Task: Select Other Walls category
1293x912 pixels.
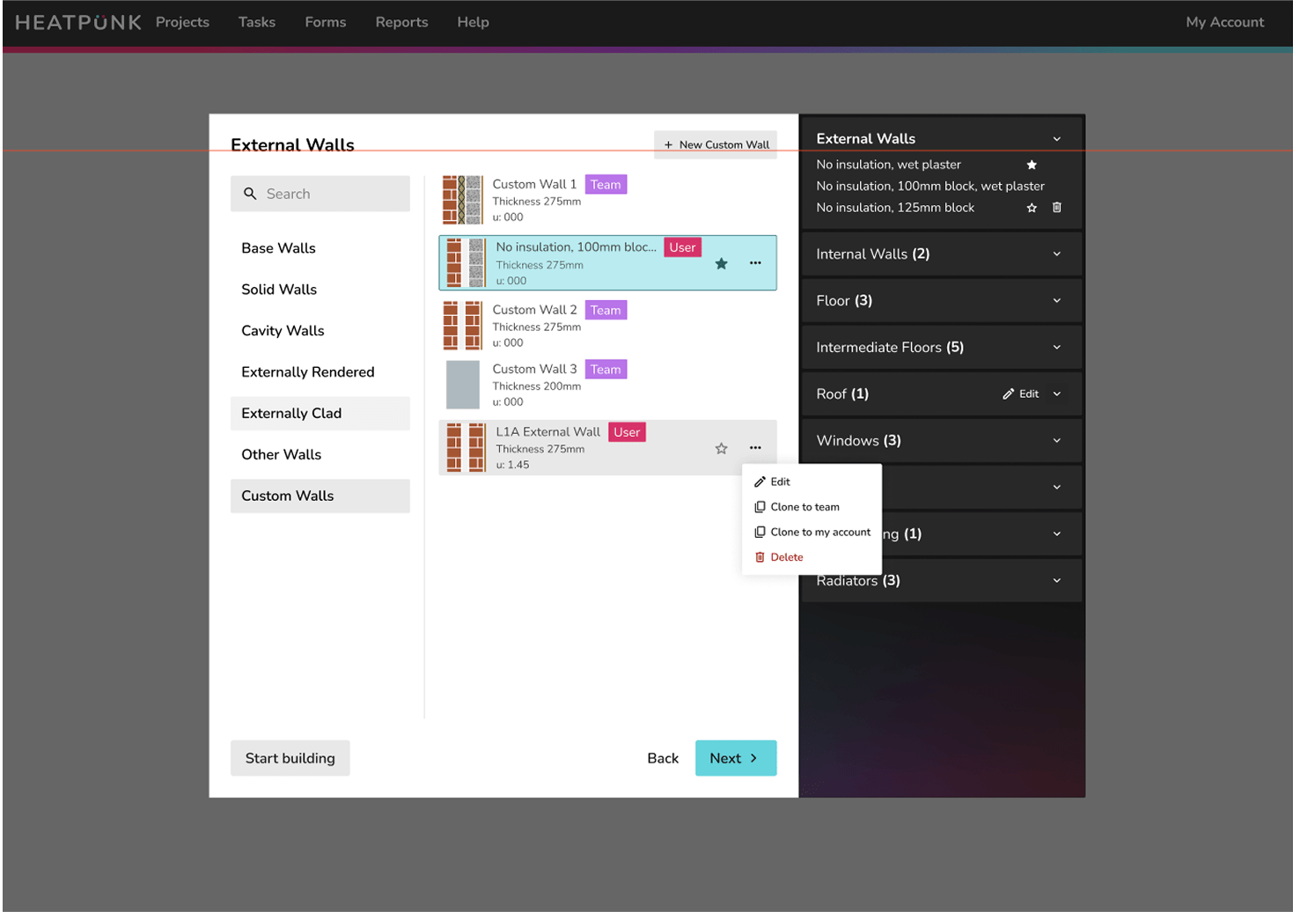Action: [320, 455]
